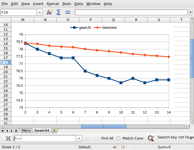This screenshot has height=150, width=194.
Task: Jump to the last sheet tab arrow
Action: coord(16,131)
